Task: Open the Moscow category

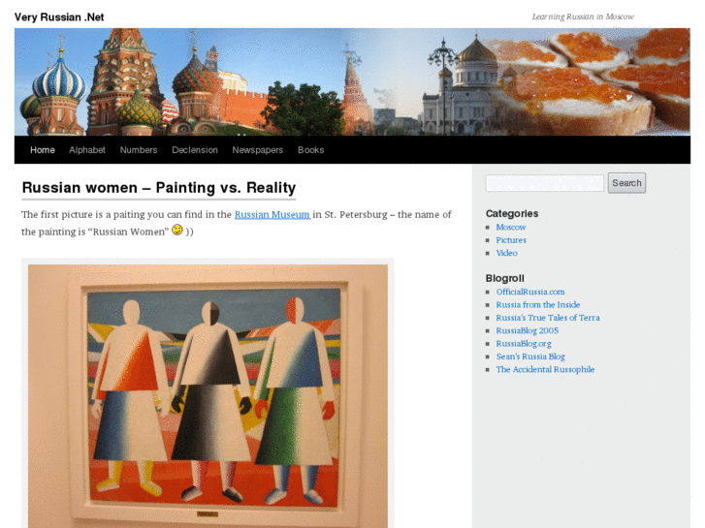Action: 511,227
